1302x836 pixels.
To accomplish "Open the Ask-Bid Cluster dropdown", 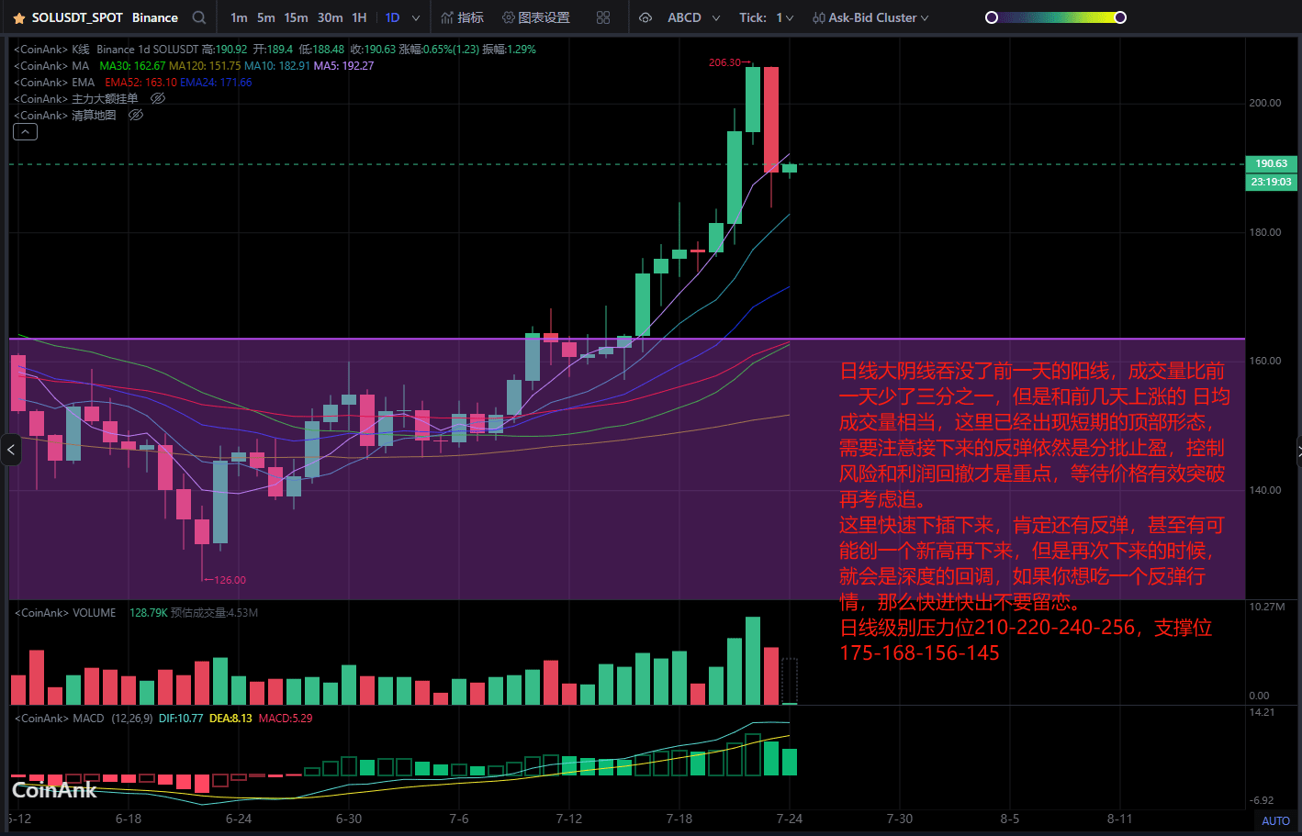I will pyautogui.click(x=870, y=17).
